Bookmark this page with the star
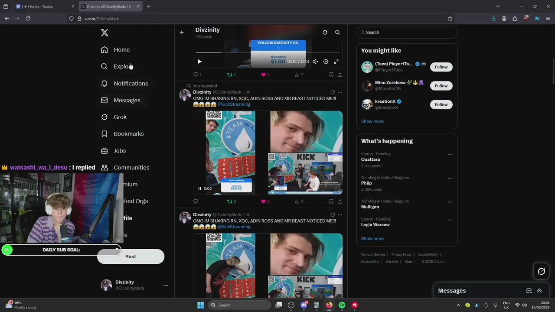555x312 pixels. (x=450, y=19)
